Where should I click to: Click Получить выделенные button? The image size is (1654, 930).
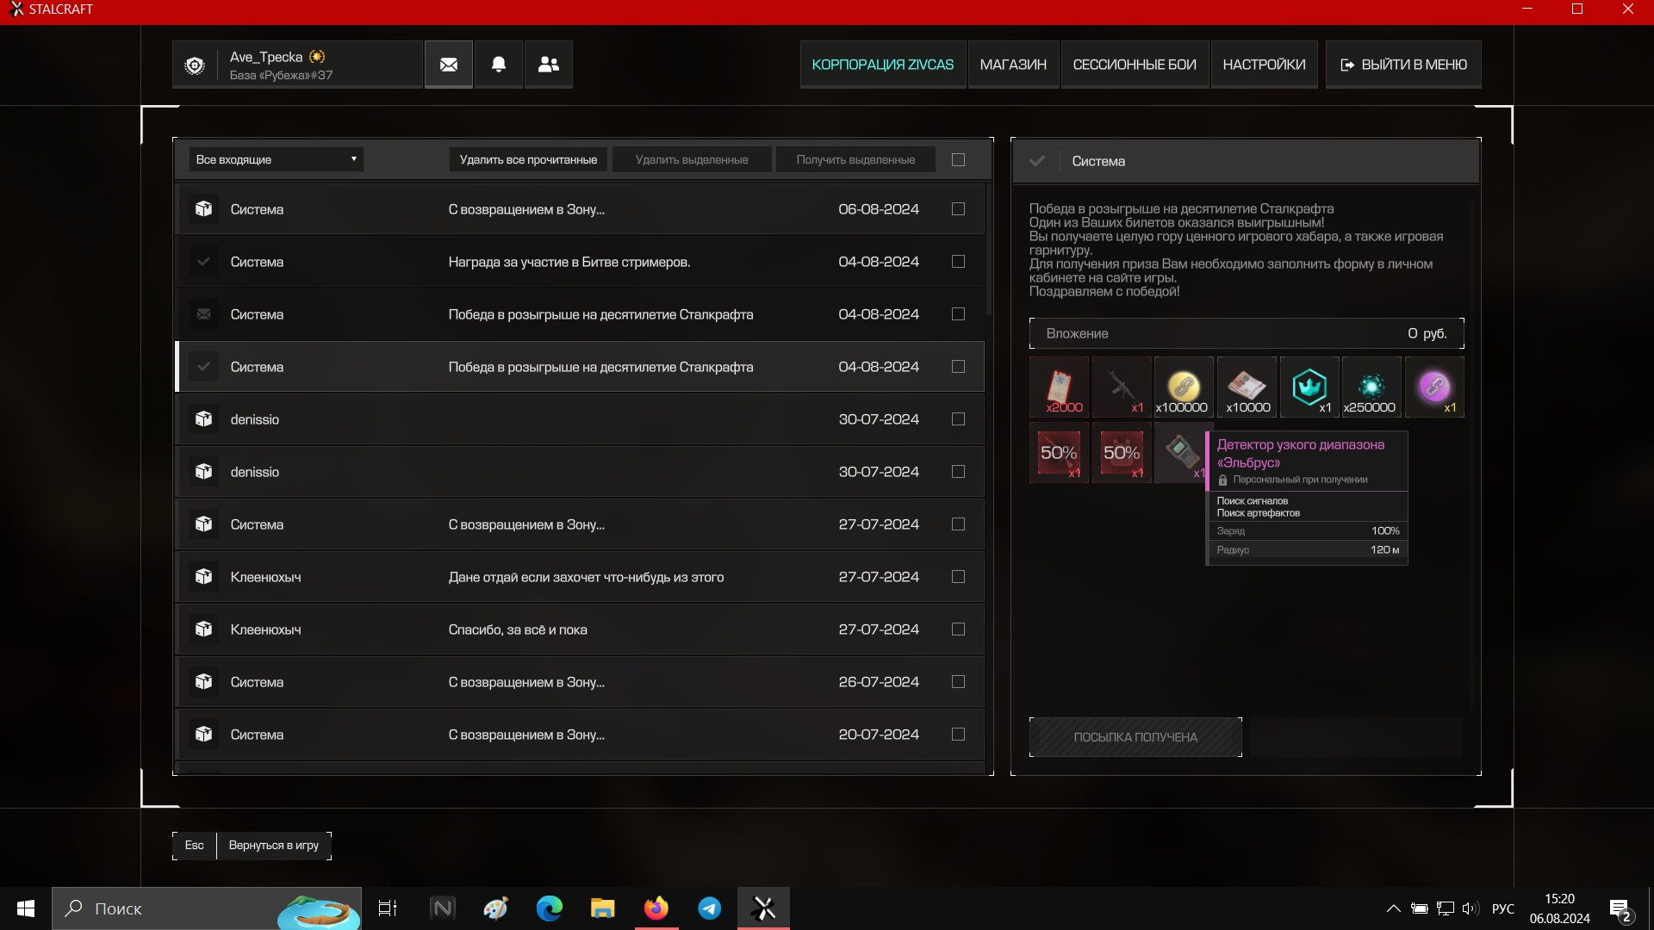coord(855,159)
